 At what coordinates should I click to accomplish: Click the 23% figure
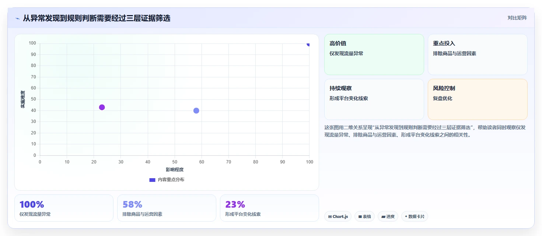235,204
